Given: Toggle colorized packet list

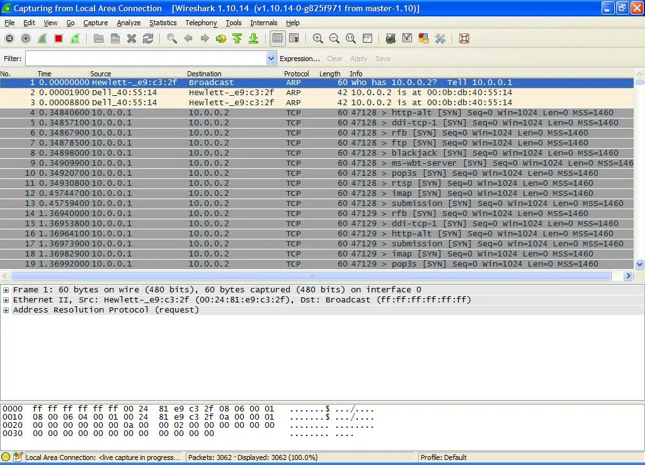Looking at the screenshot, I should tap(277, 38).
